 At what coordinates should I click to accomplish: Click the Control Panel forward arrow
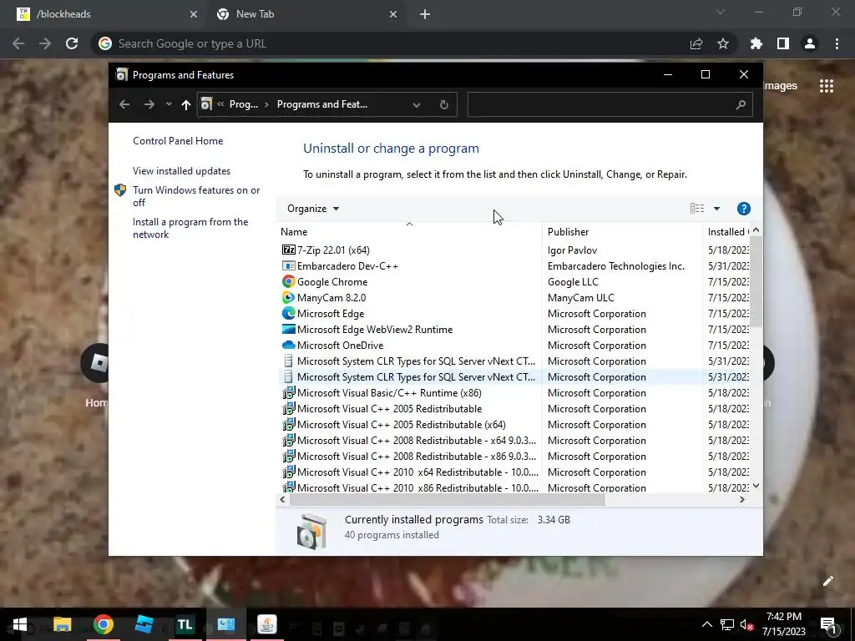[x=149, y=104]
